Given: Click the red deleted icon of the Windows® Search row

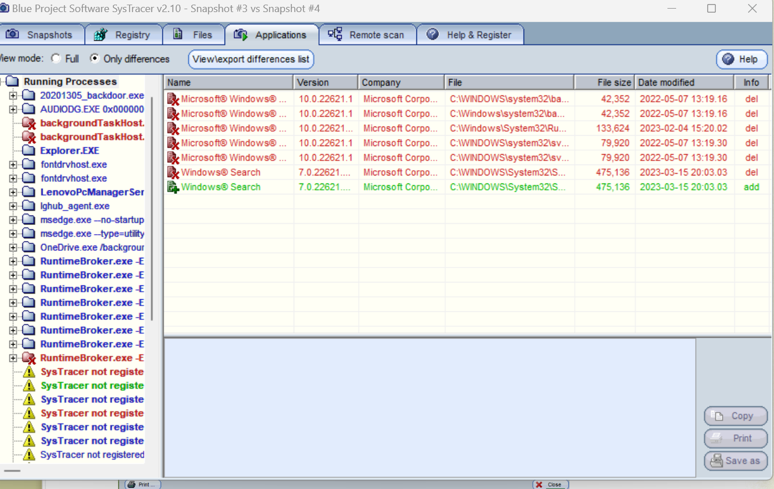Looking at the screenshot, I should [173, 172].
